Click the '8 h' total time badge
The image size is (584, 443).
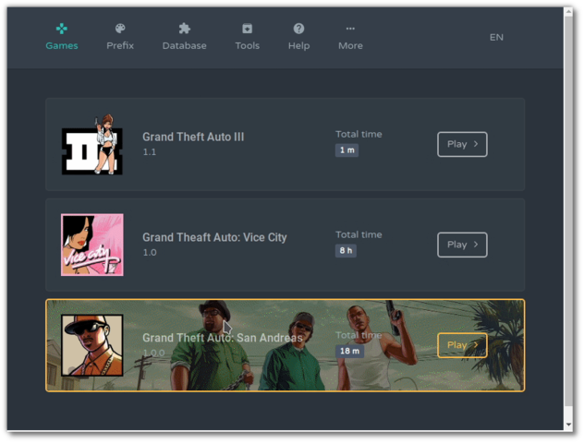(x=346, y=251)
